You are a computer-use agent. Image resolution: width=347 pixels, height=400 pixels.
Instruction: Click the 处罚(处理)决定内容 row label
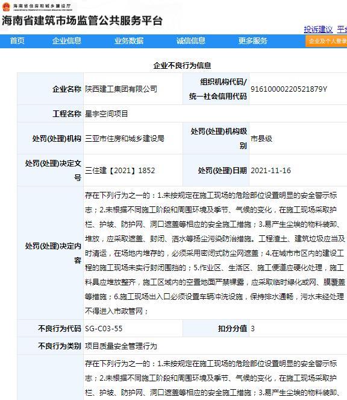(53, 253)
